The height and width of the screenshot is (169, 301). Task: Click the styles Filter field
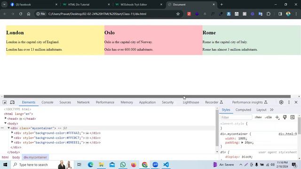236,117
